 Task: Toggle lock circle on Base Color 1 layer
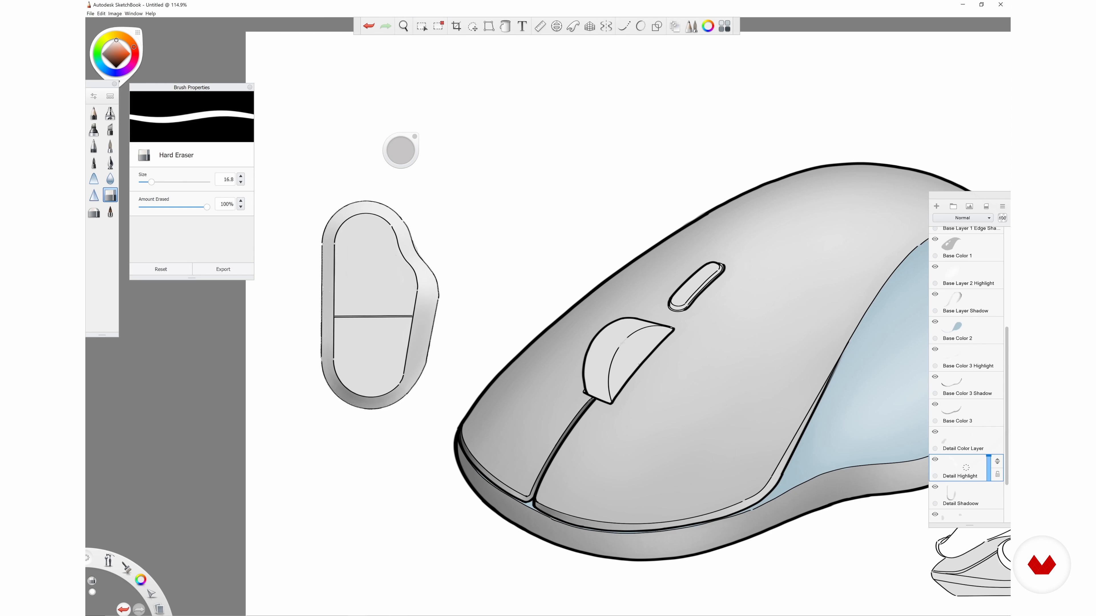coord(935,256)
